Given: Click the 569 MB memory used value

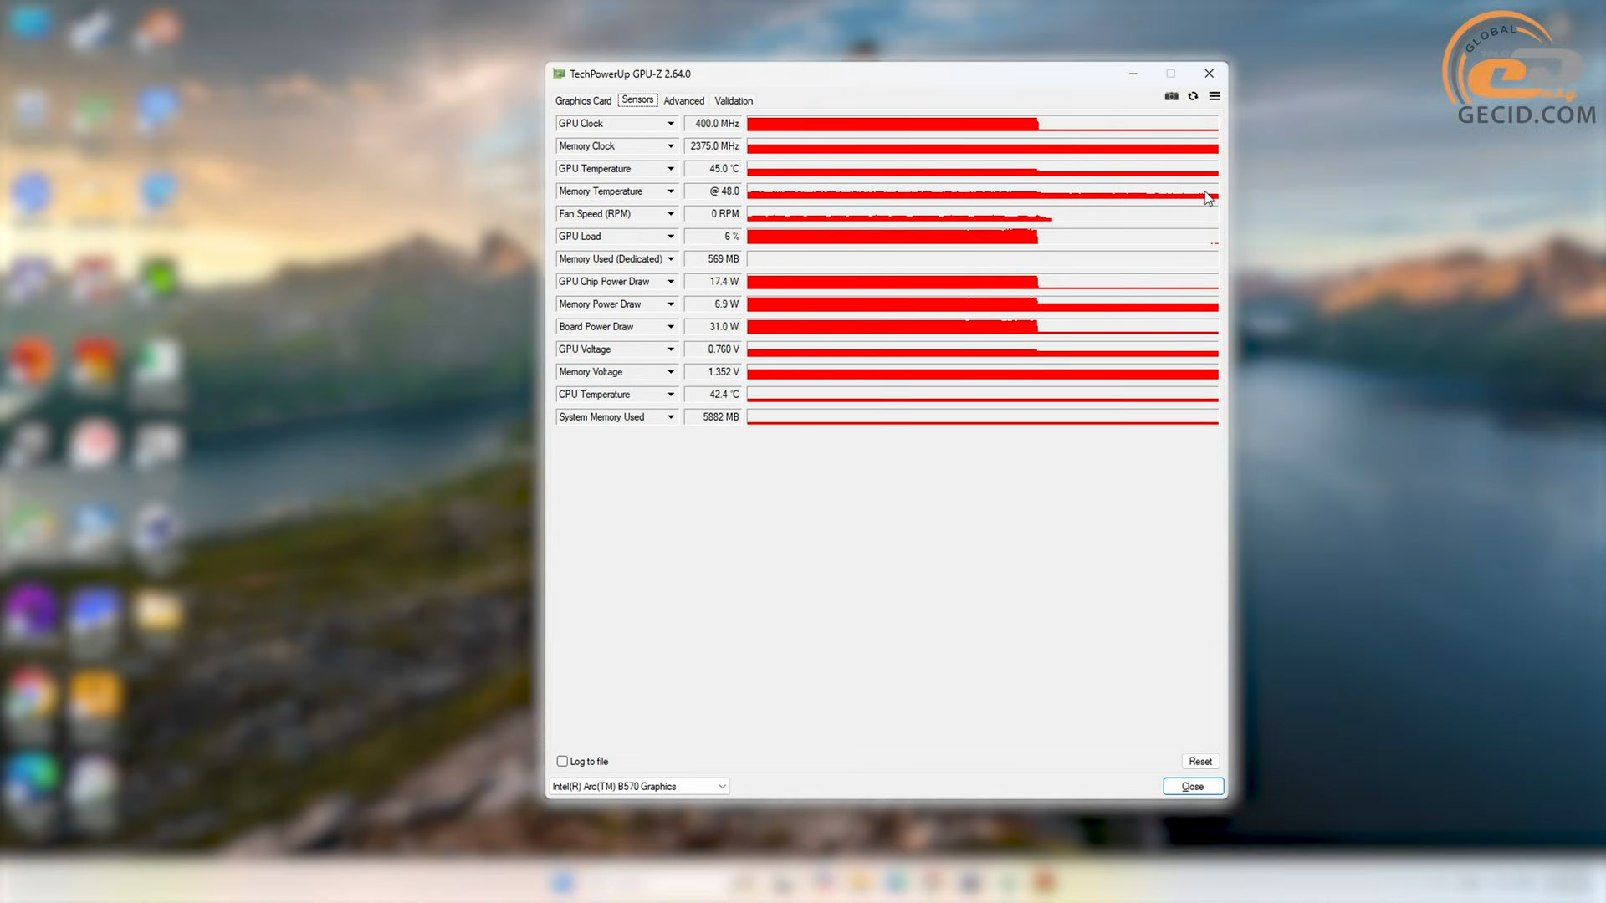Looking at the screenshot, I should pyautogui.click(x=713, y=259).
